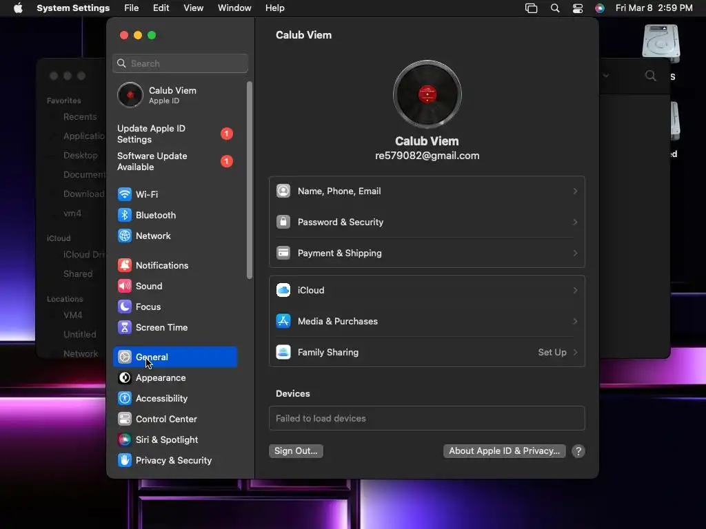Open the File menu
The width and height of the screenshot is (706, 529).
click(x=132, y=8)
